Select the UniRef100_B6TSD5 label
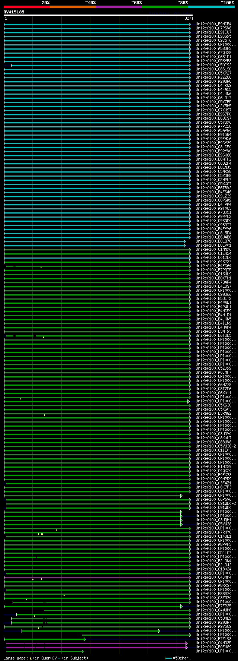 (213, 336)
